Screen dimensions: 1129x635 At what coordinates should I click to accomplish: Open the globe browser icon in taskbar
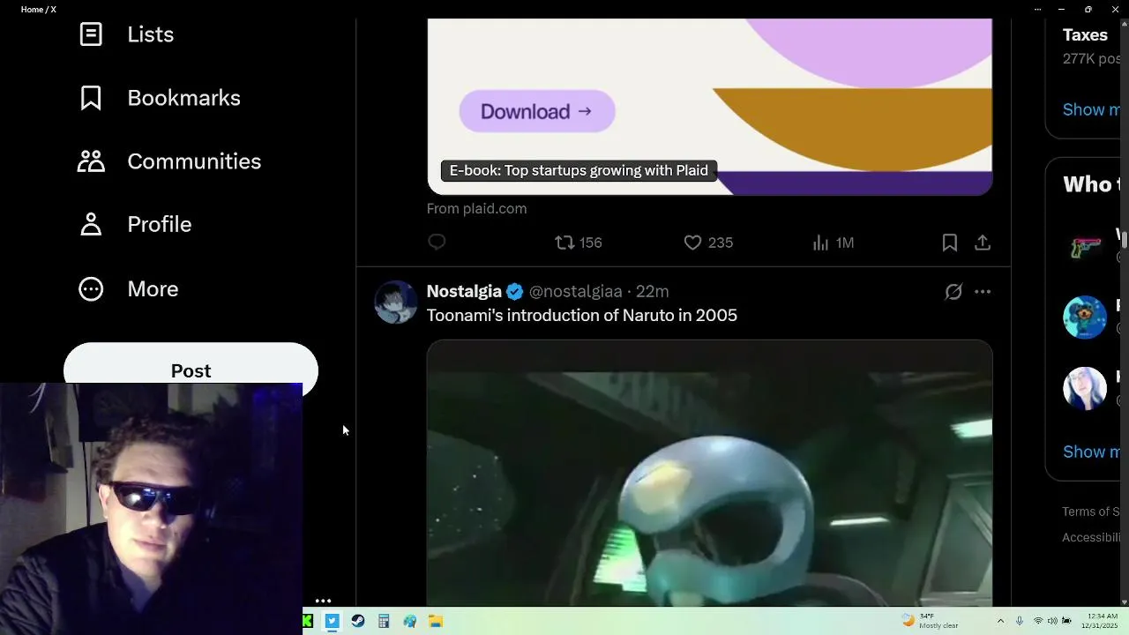[409, 622]
